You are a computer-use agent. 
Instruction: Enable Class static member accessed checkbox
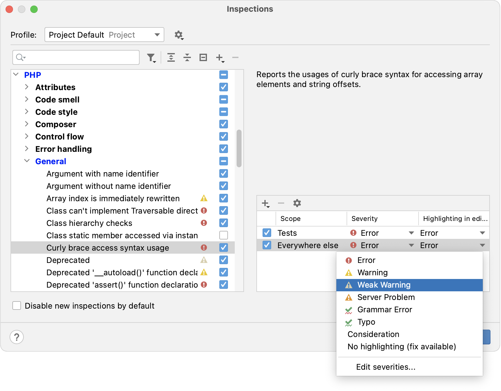point(224,235)
